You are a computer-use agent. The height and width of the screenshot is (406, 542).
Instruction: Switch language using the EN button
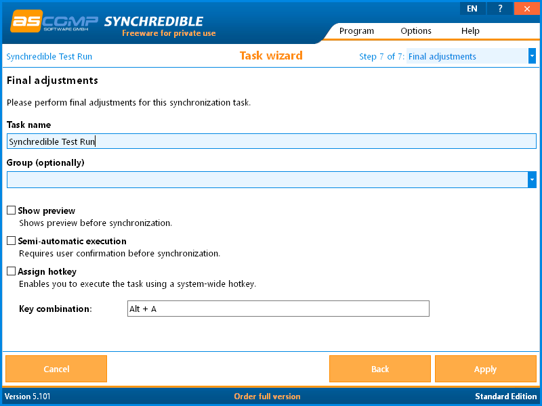tap(472, 9)
